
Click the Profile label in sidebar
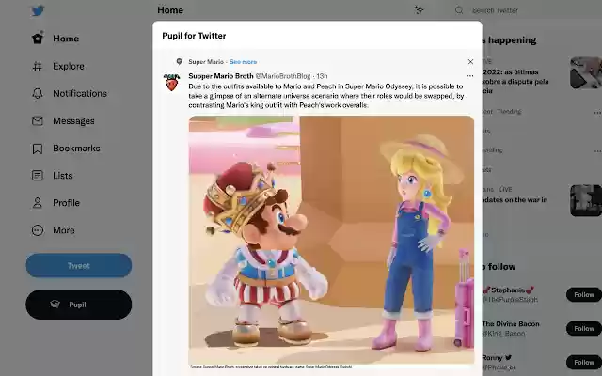pyautogui.click(x=66, y=203)
